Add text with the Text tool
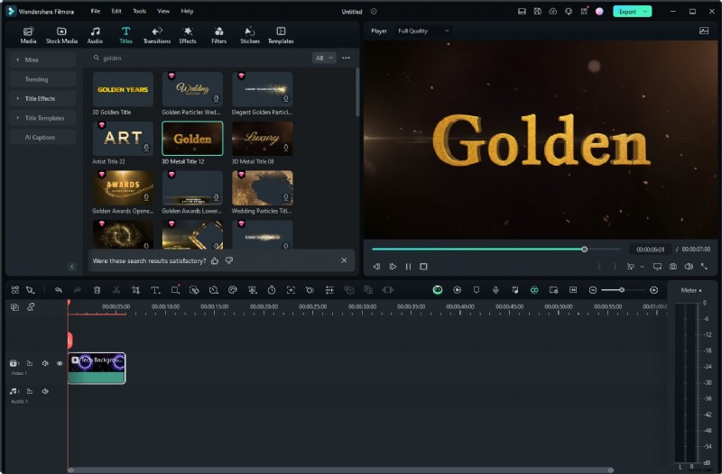 155,290
